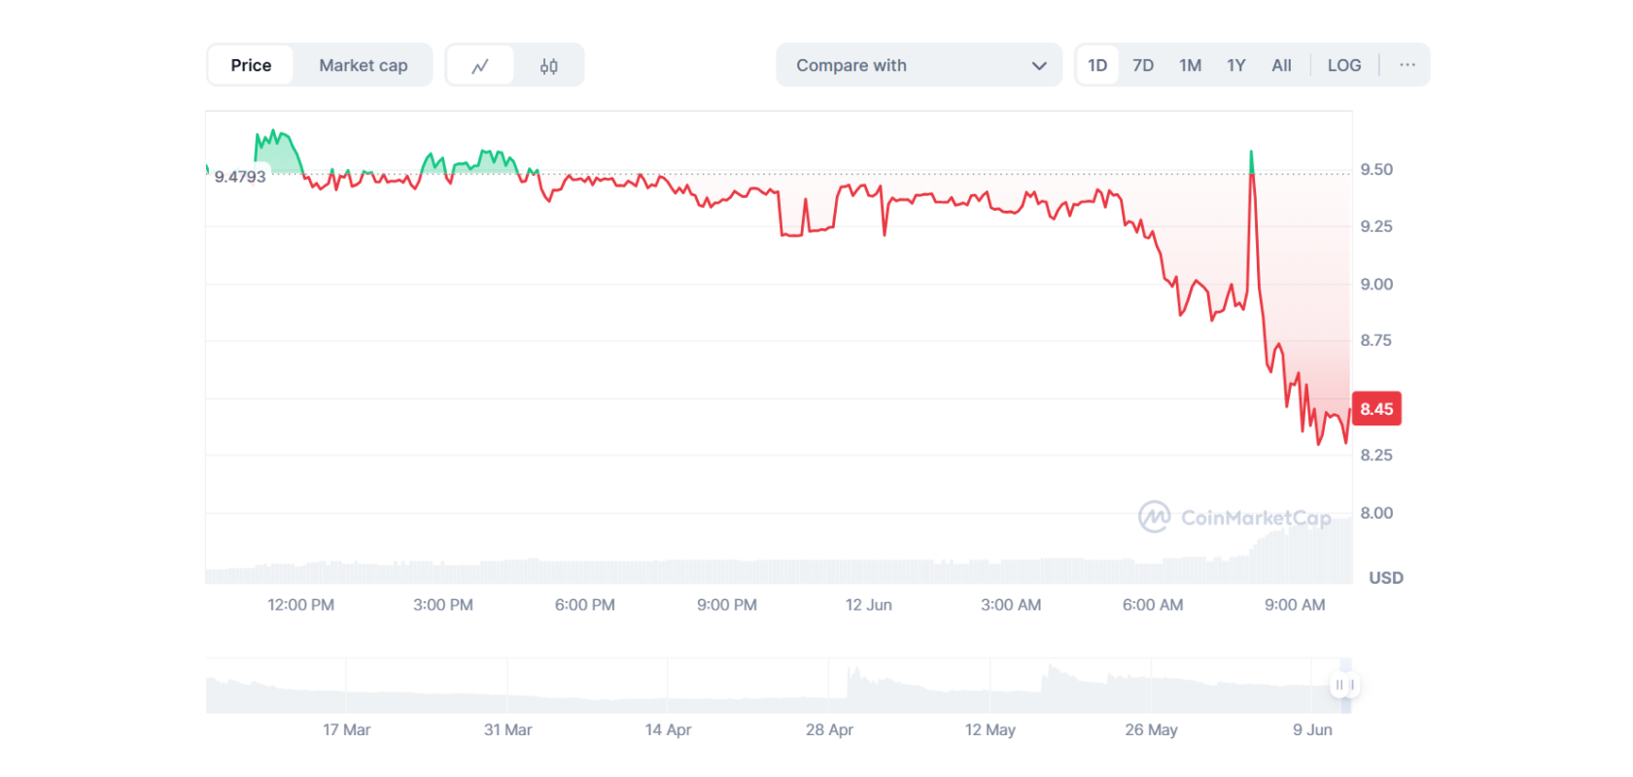Switch to candlestick chart icon

pos(549,65)
